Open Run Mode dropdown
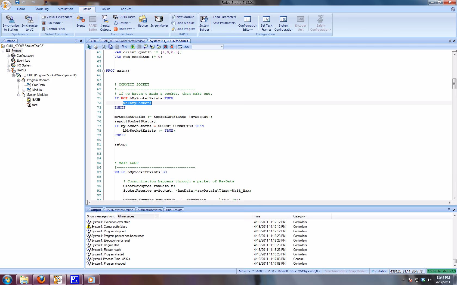Viewport: 457px width, 285px height. click(x=53, y=23)
